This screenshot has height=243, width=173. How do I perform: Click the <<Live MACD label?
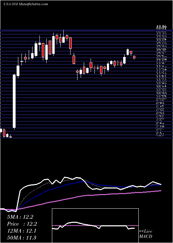pyautogui.click(x=146, y=234)
